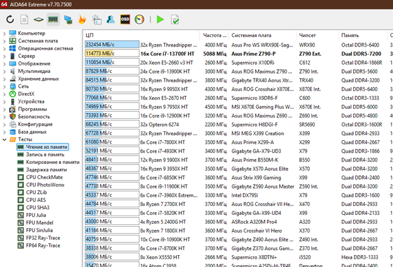Click the speaker icon beside Мультимедиа
This screenshot has height=267, width=393.
pyautogui.click(x=13, y=71)
